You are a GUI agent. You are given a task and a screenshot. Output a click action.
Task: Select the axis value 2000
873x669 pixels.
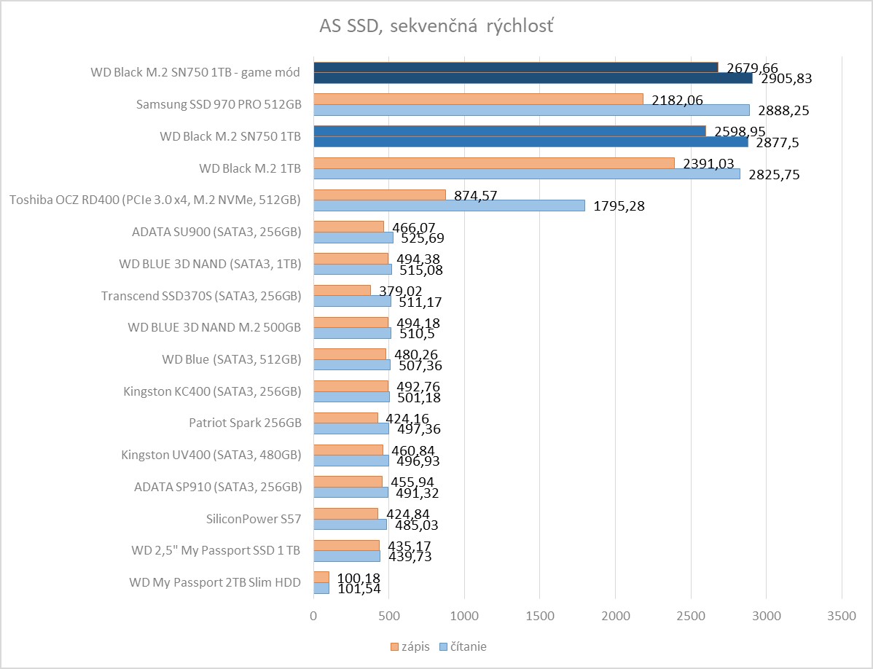click(x=615, y=616)
